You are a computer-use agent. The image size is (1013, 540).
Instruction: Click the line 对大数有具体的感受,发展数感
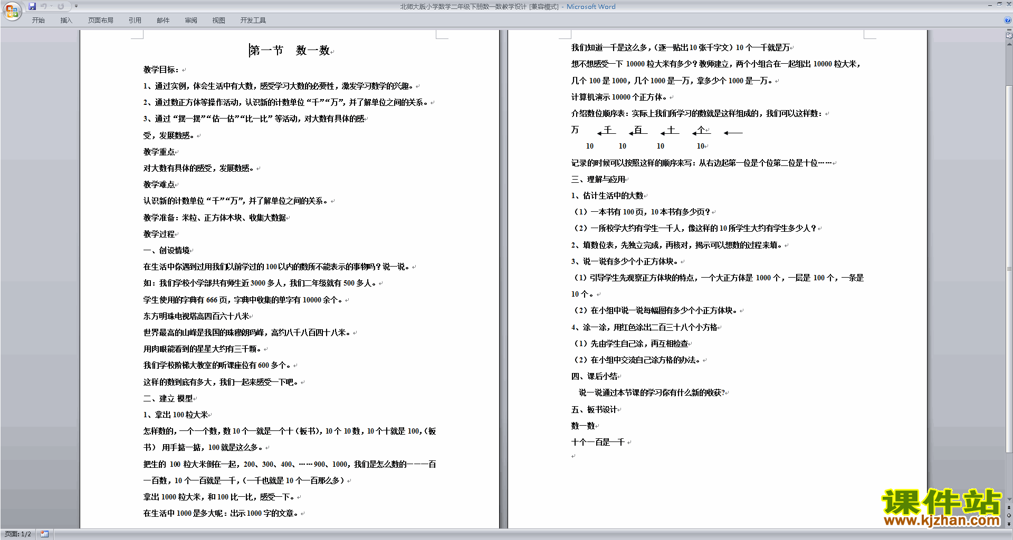[199, 168]
